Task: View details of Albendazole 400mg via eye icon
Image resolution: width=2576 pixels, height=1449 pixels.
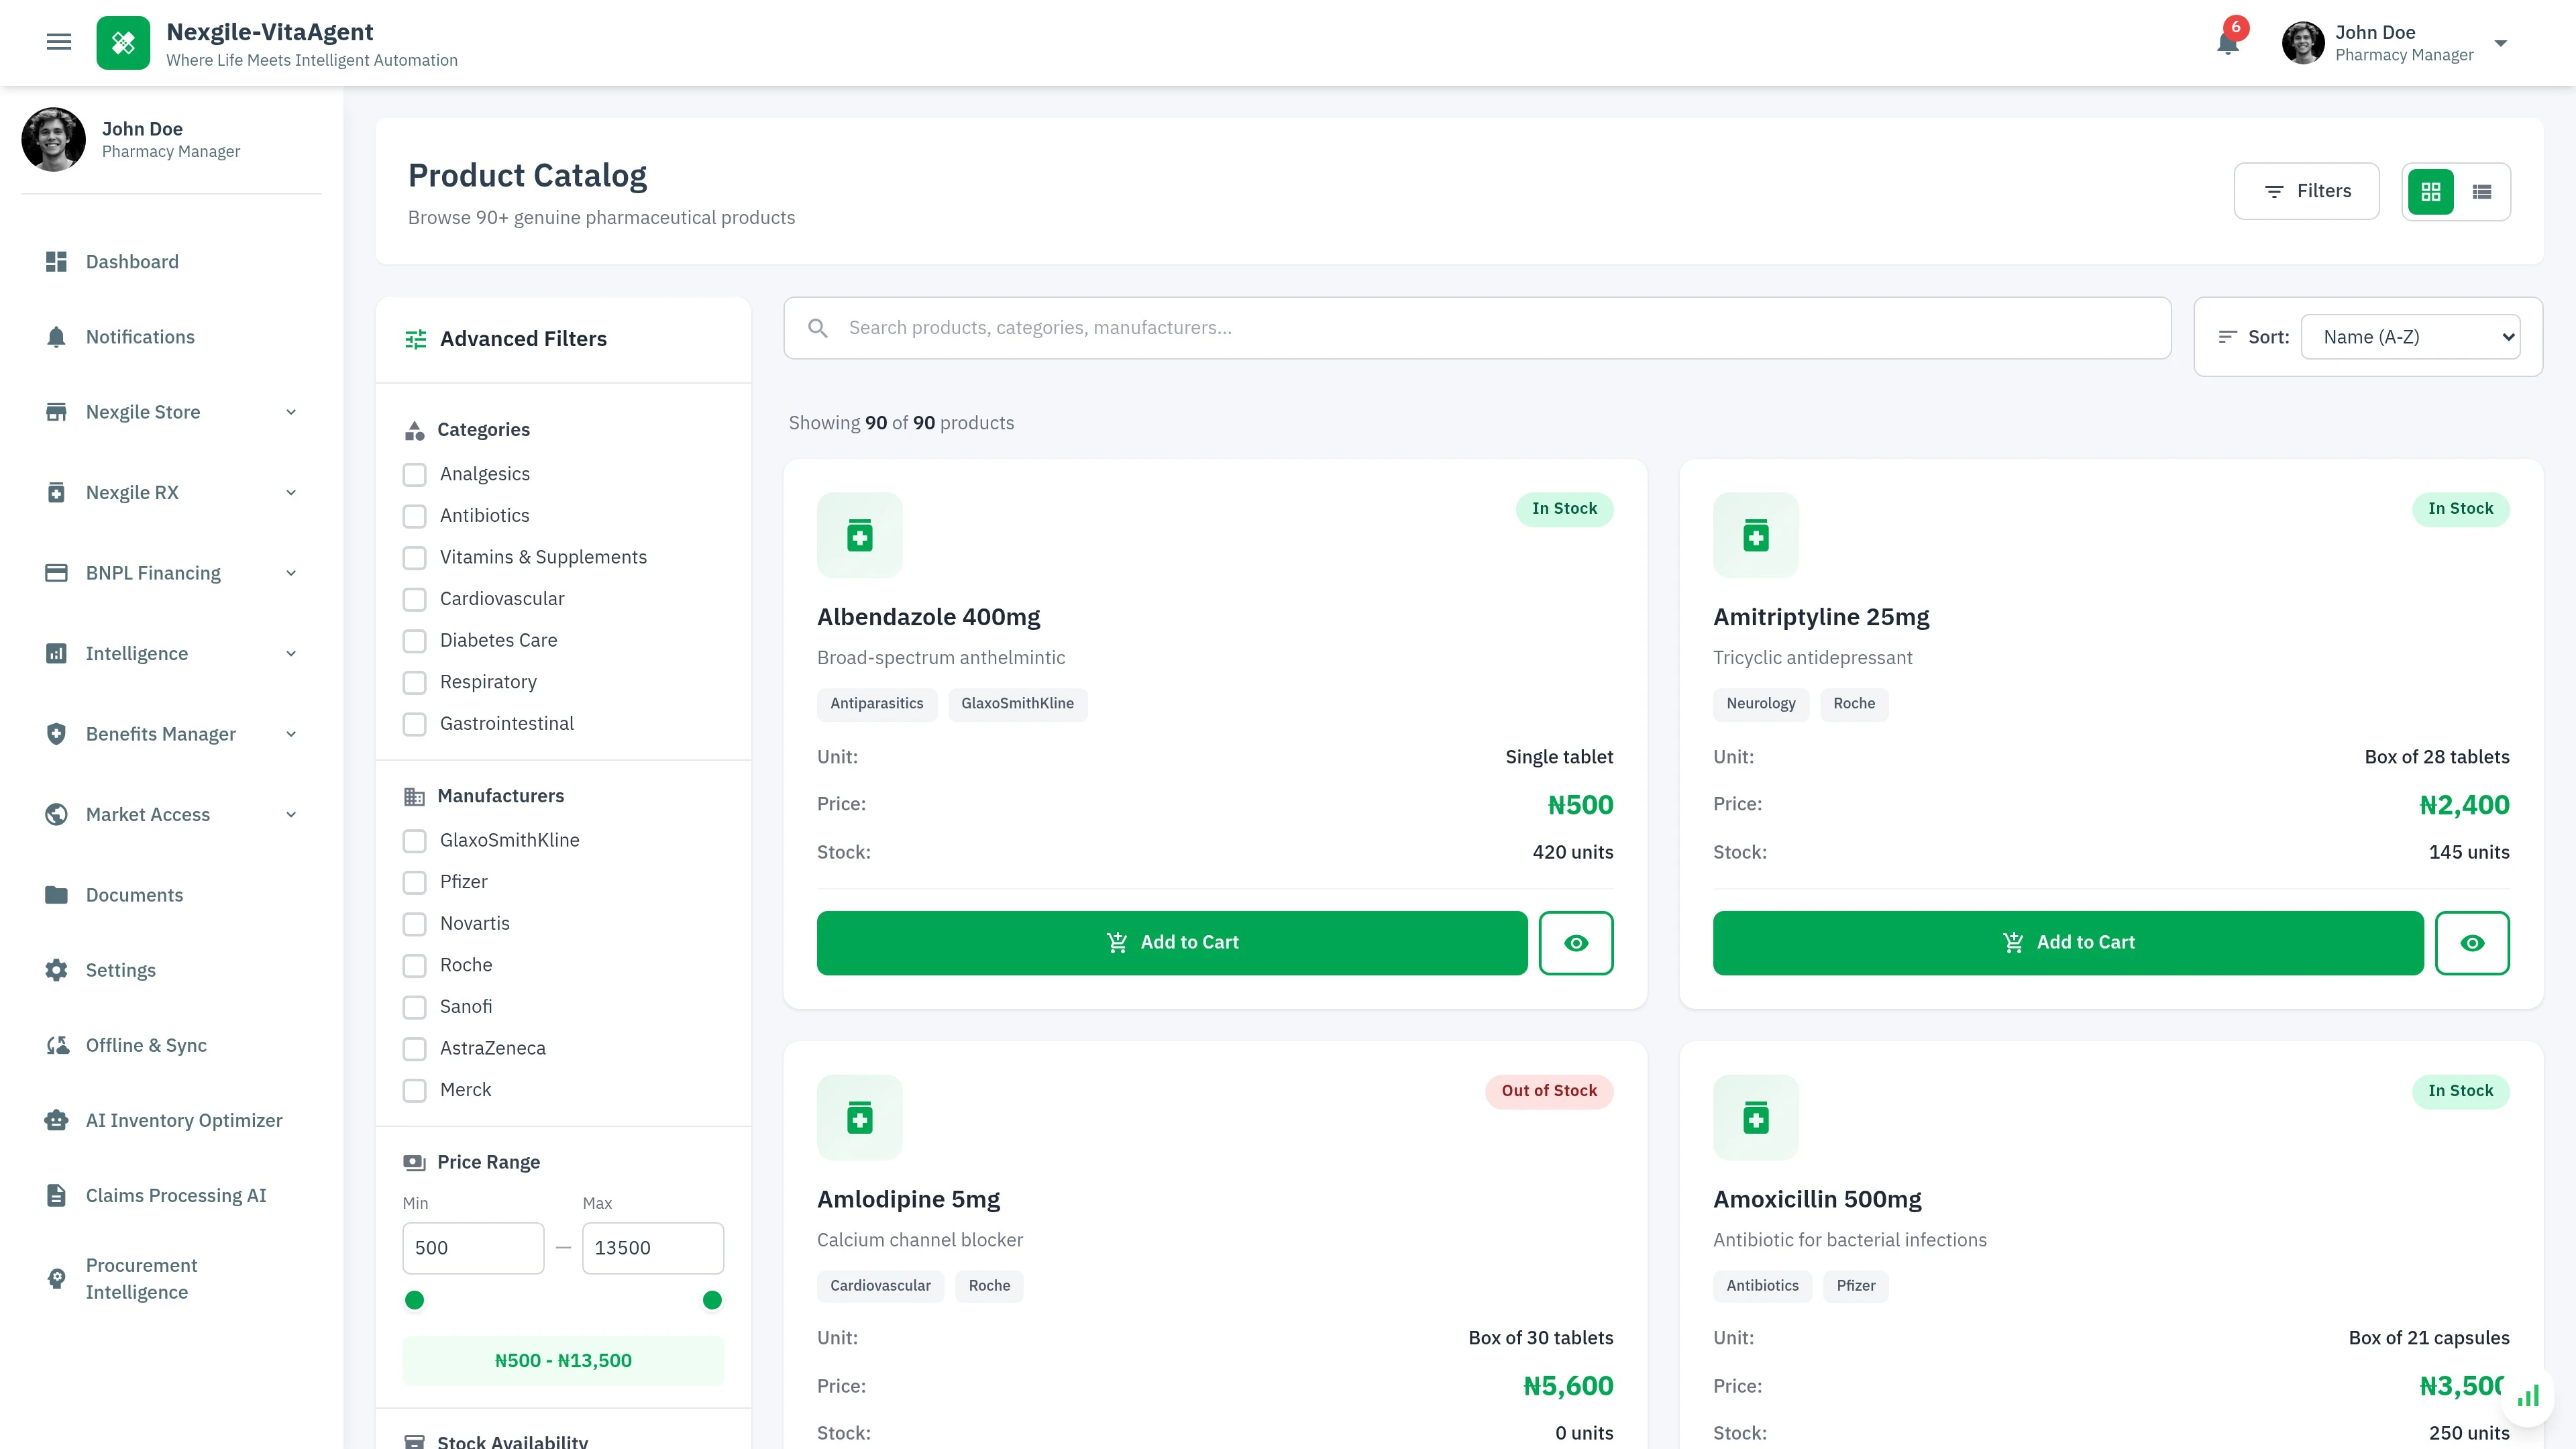Action: pos(1577,941)
